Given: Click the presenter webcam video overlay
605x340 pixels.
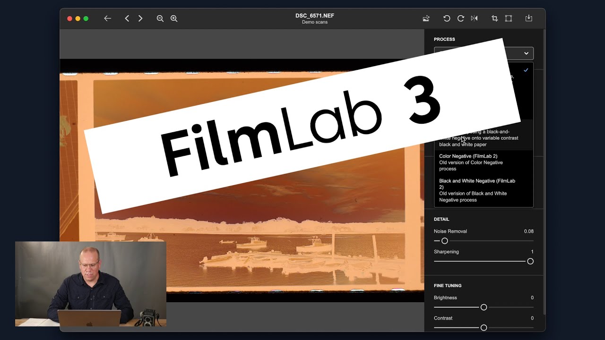Looking at the screenshot, I should click(x=91, y=284).
